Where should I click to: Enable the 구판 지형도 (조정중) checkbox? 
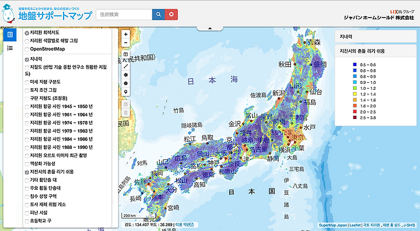click(x=27, y=99)
